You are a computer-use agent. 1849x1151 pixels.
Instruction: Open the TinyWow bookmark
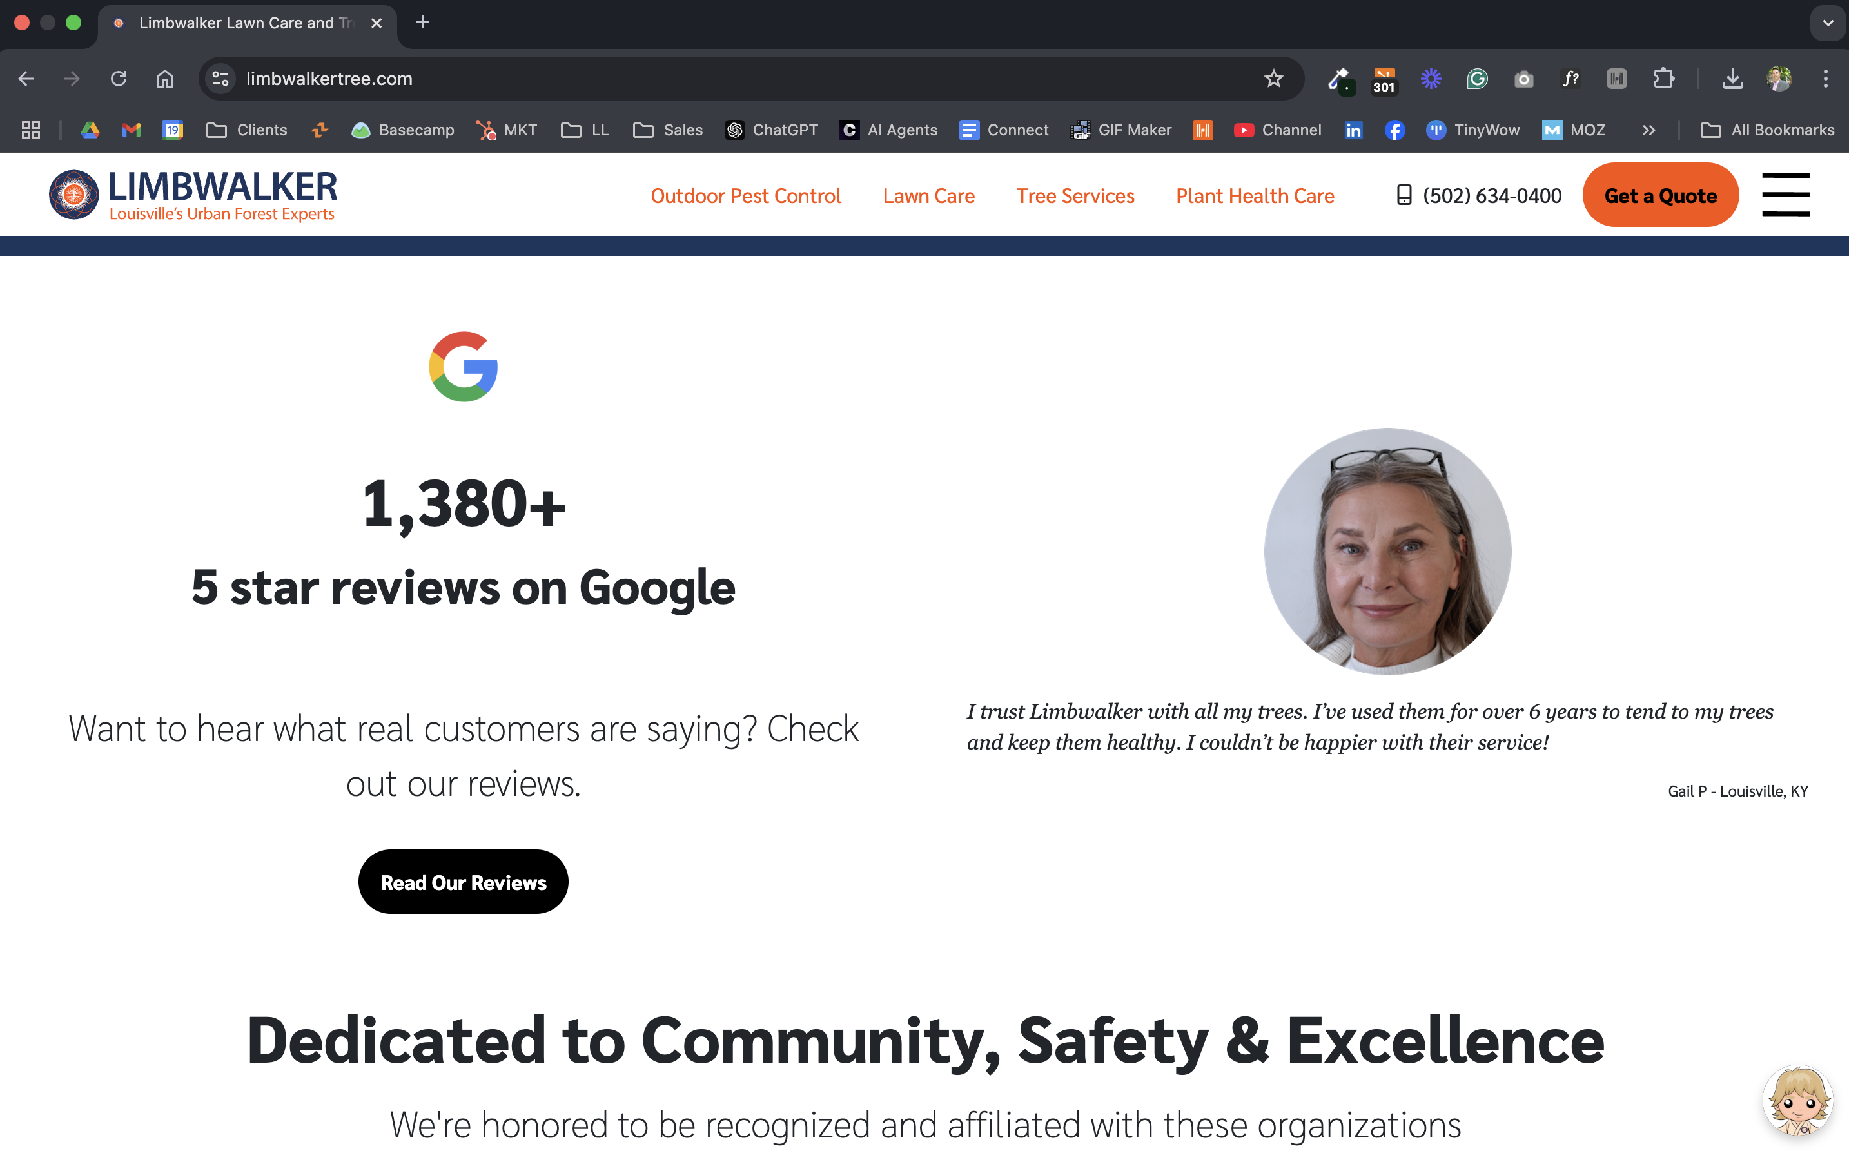(1472, 130)
